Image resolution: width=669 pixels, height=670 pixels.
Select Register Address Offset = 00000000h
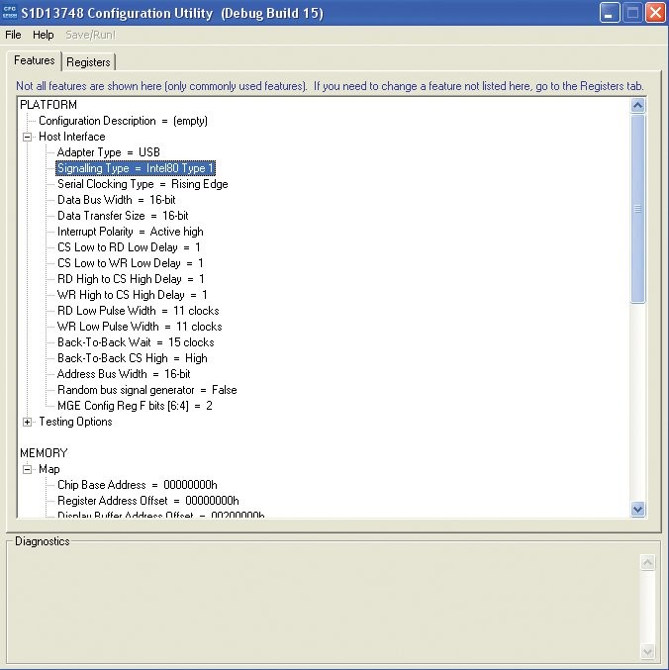[147, 501]
